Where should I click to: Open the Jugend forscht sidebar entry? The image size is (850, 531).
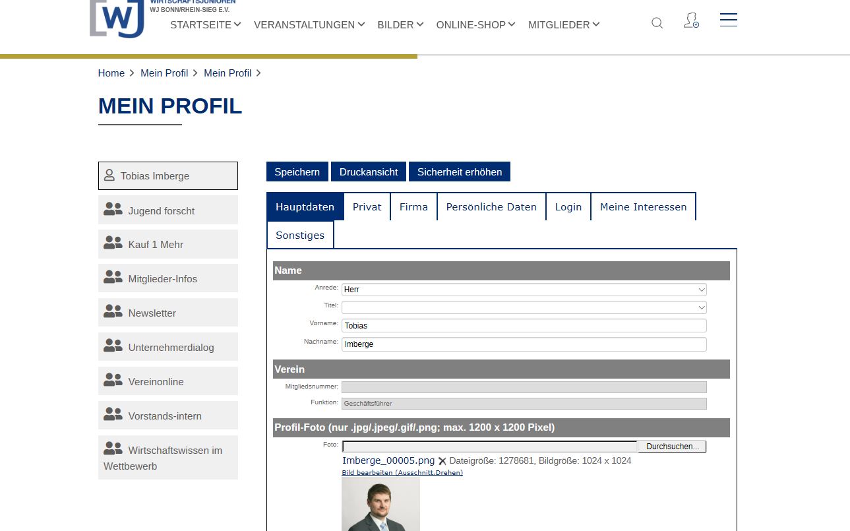coord(168,210)
